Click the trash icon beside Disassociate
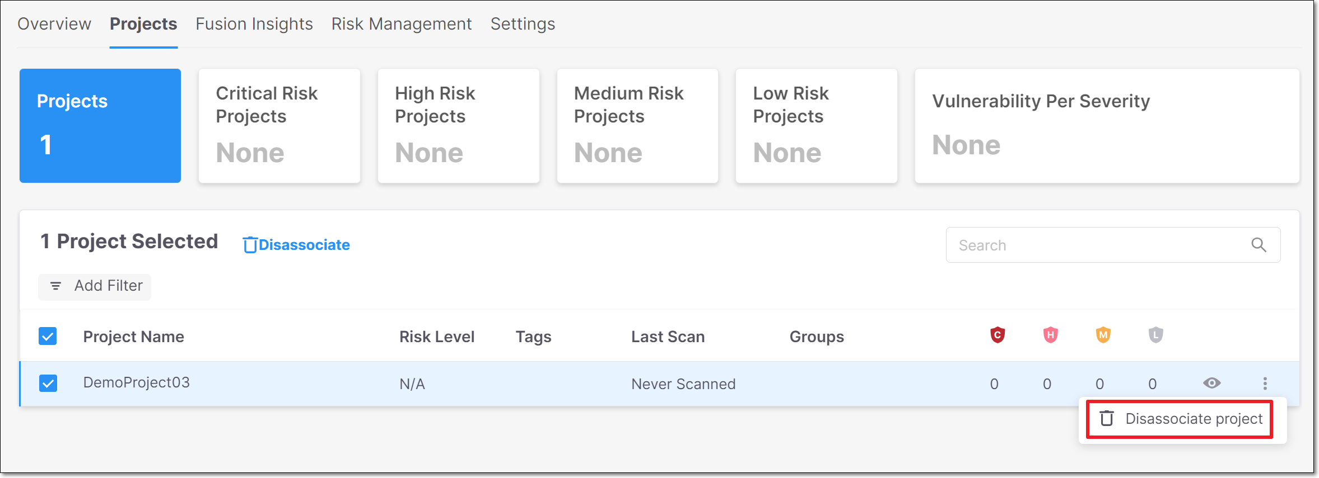 [x=250, y=245]
